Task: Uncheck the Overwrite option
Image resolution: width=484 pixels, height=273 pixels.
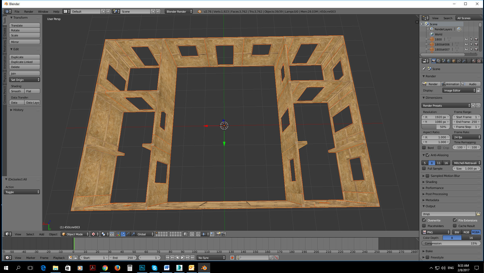Action: click(424, 220)
